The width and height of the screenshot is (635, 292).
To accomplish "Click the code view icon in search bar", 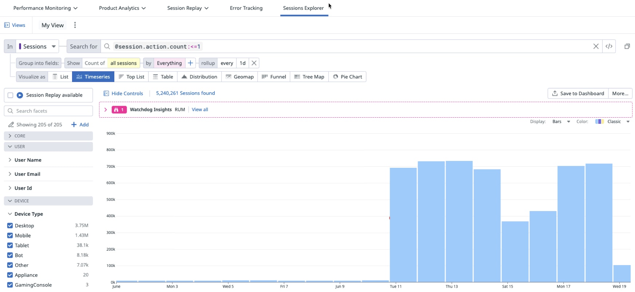I will (609, 46).
